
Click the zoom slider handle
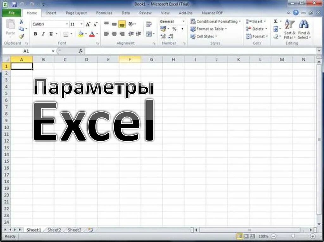(293, 236)
